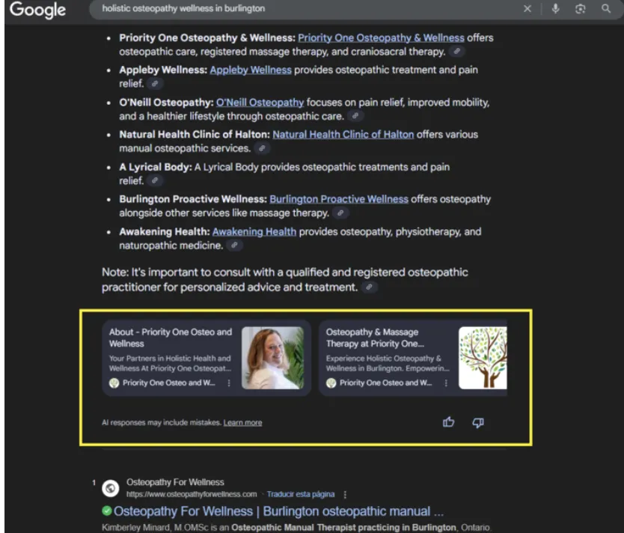Click the green verified check icon on result title
624x533 pixels.
(x=107, y=511)
